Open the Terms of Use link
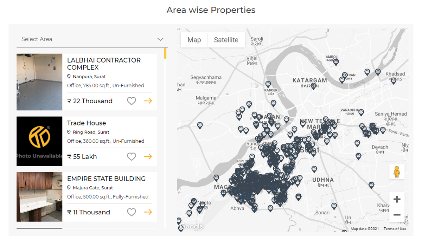The width and height of the screenshot is (422, 246). [395, 229]
